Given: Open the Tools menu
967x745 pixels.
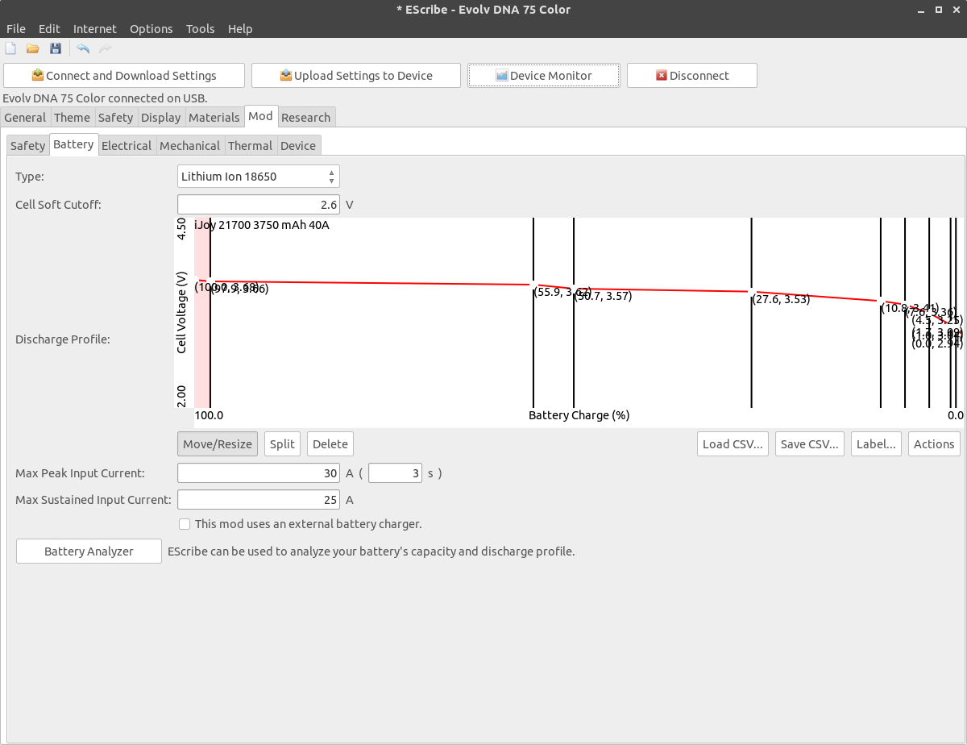Looking at the screenshot, I should pyautogui.click(x=200, y=29).
